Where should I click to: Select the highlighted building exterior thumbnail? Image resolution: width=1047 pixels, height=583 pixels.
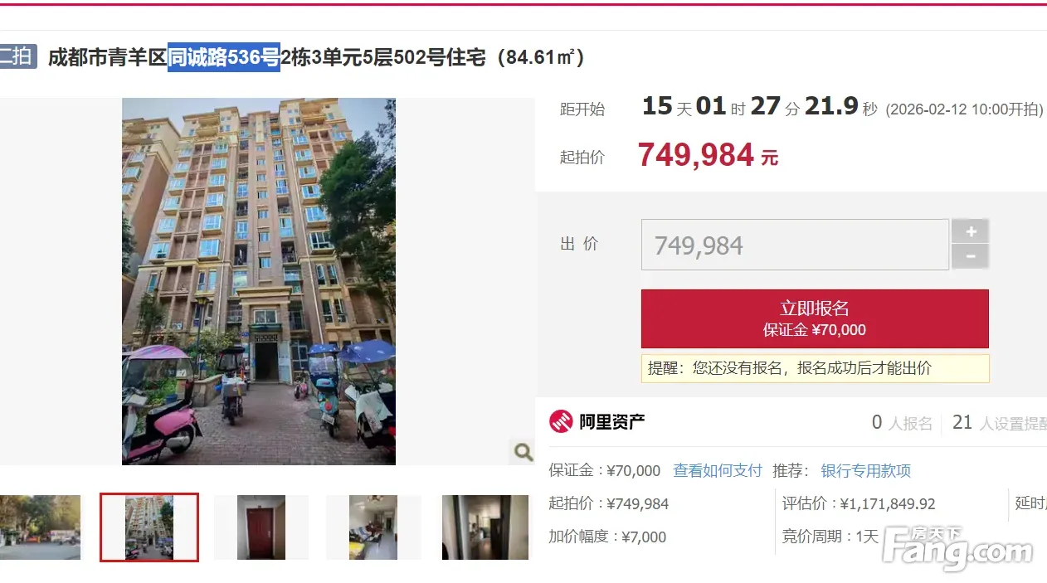tap(149, 527)
